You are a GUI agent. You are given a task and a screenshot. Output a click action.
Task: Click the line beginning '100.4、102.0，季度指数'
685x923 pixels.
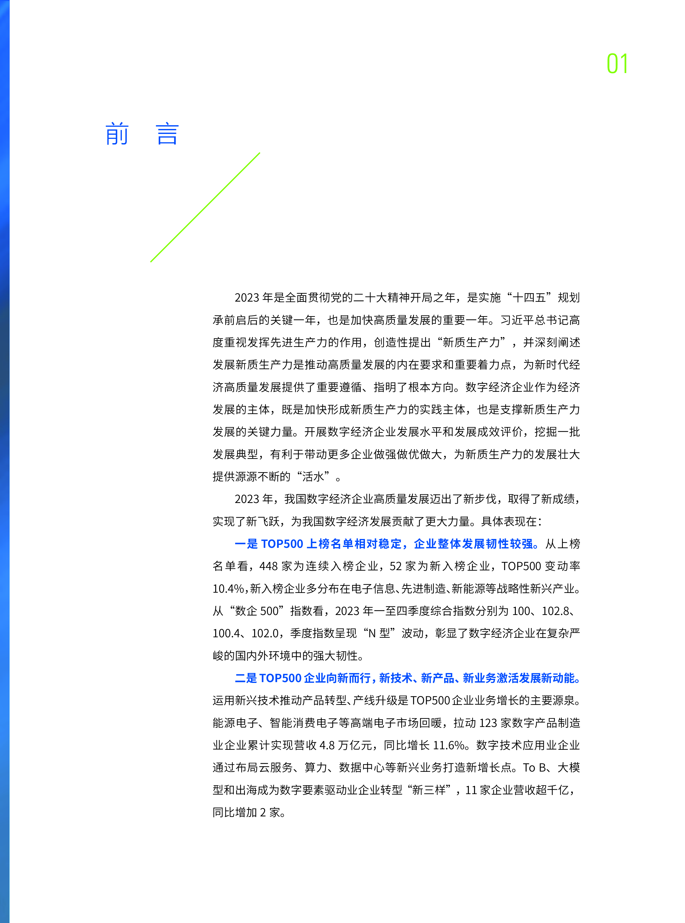[x=396, y=633]
